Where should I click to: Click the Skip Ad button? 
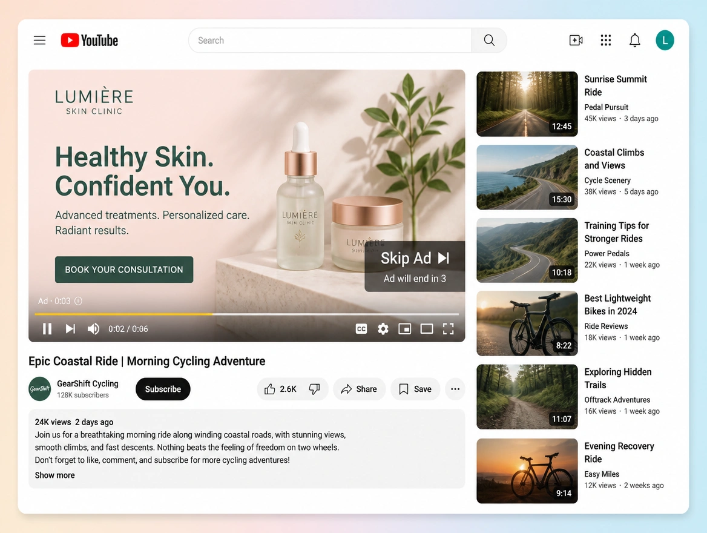[415, 266]
